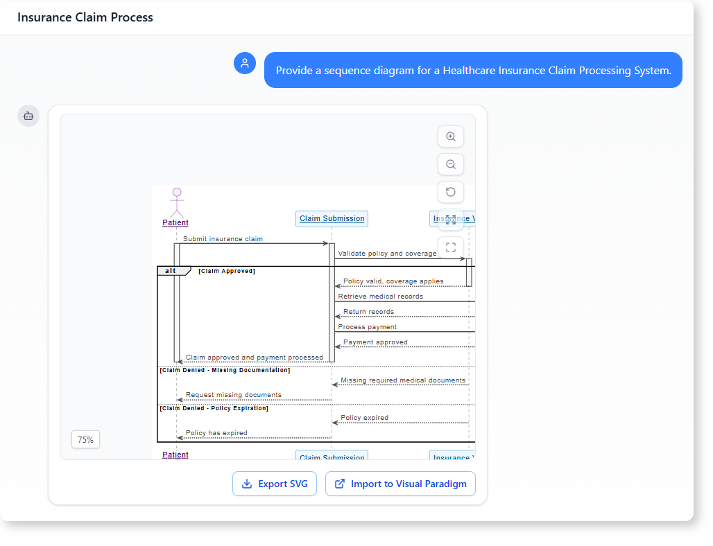The height and width of the screenshot is (546, 713).
Task: Click the fit-to-screen arrows icon
Action: (x=451, y=220)
